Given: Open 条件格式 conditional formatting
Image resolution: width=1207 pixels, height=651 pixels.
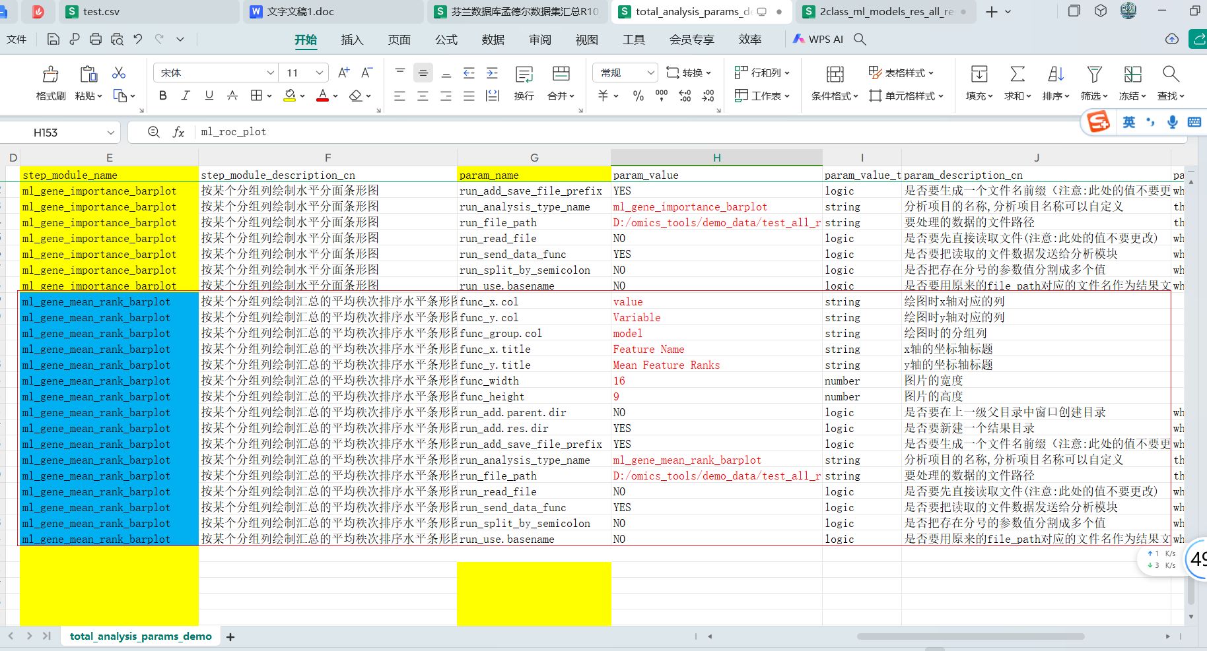Looking at the screenshot, I should (835, 83).
